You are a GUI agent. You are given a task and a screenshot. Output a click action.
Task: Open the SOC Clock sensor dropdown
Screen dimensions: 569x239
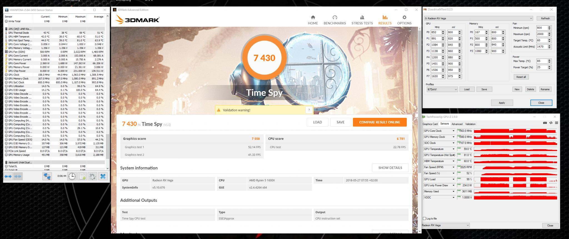[x=454, y=143]
